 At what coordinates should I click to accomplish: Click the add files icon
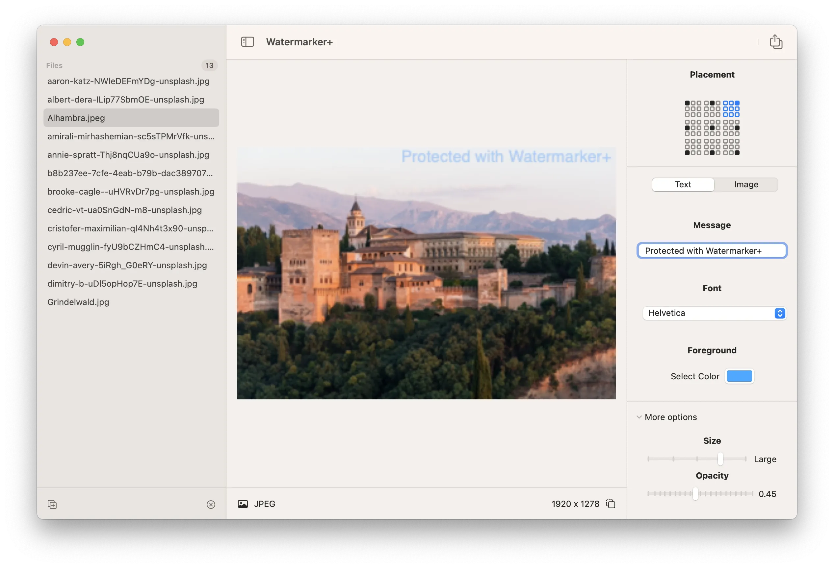(x=52, y=505)
